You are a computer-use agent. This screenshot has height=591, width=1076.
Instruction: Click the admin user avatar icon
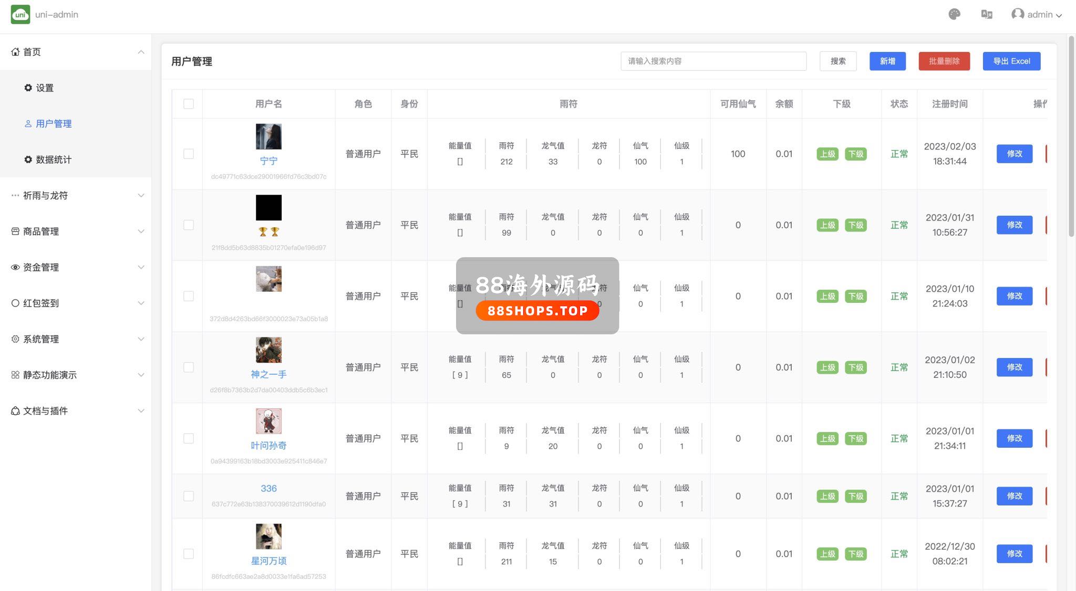click(1018, 14)
